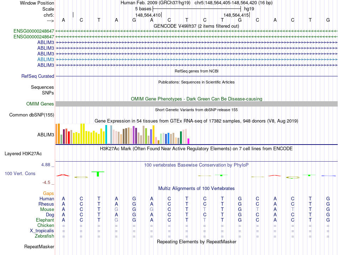The height and width of the screenshot is (255, 338).
Task: Click the Elephant alignment row label
Action: click(x=45, y=220)
